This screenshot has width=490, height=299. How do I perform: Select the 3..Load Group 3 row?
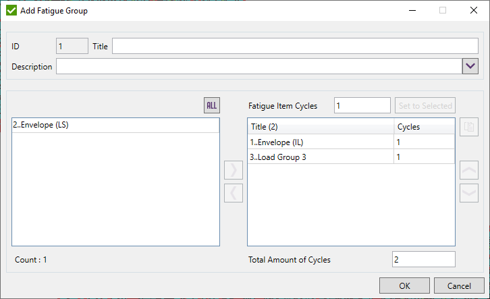point(321,157)
